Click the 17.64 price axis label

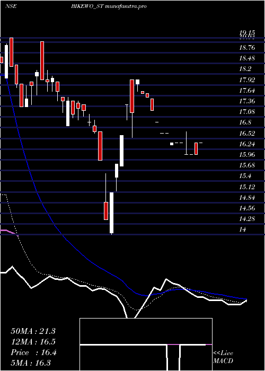click(247, 91)
